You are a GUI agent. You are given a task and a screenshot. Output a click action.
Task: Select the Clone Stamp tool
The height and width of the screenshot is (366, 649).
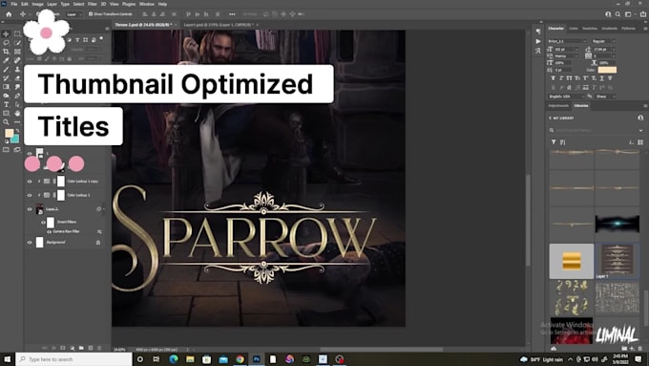click(17, 69)
